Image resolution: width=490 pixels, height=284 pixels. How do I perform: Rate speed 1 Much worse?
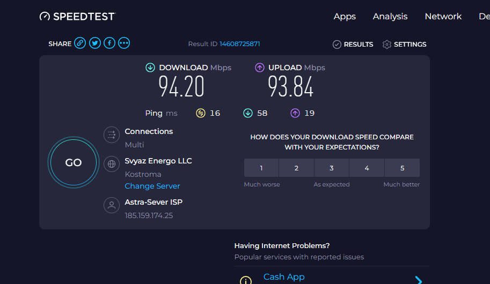[x=261, y=168]
